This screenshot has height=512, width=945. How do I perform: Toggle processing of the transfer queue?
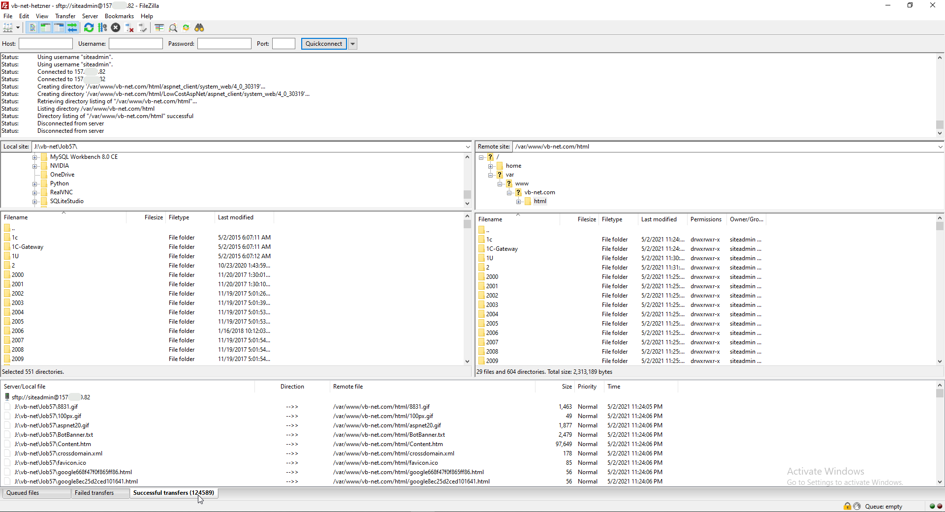[x=102, y=28]
